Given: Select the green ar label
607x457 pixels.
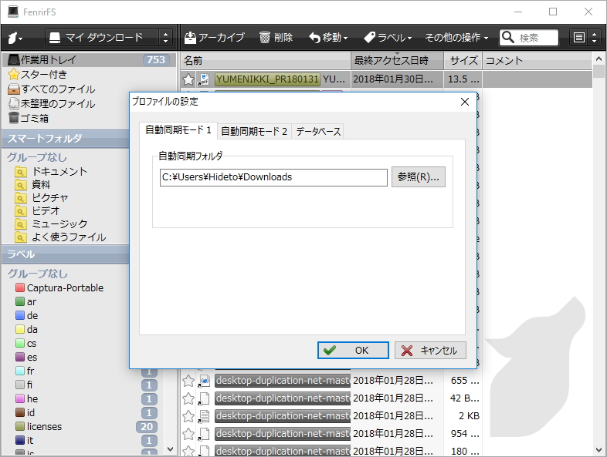Looking at the screenshot, I should tap(26, 301).
